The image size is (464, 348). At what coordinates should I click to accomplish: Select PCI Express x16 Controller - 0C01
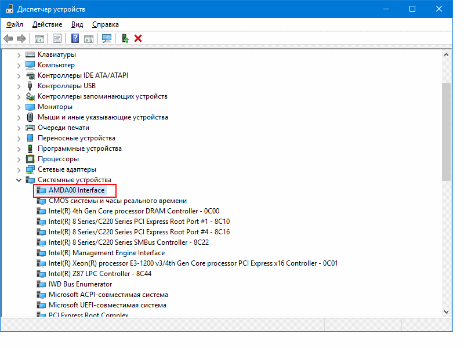point(193,263)
